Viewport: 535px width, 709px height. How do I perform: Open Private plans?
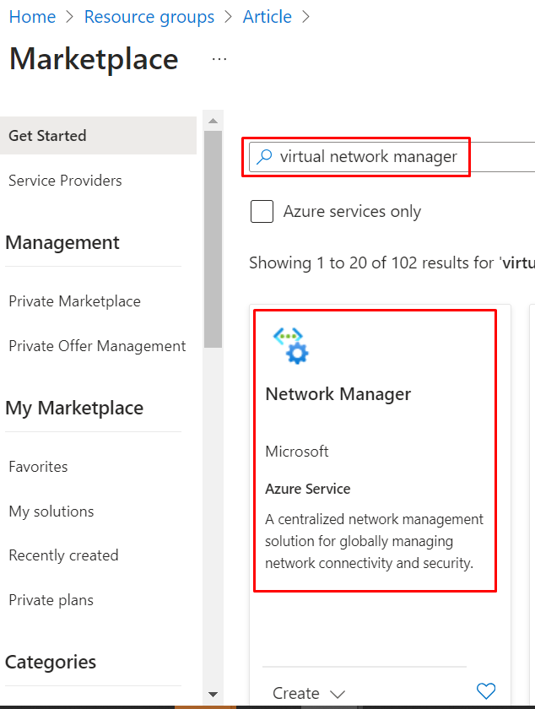pyautogui.click(x=51, y=600)
